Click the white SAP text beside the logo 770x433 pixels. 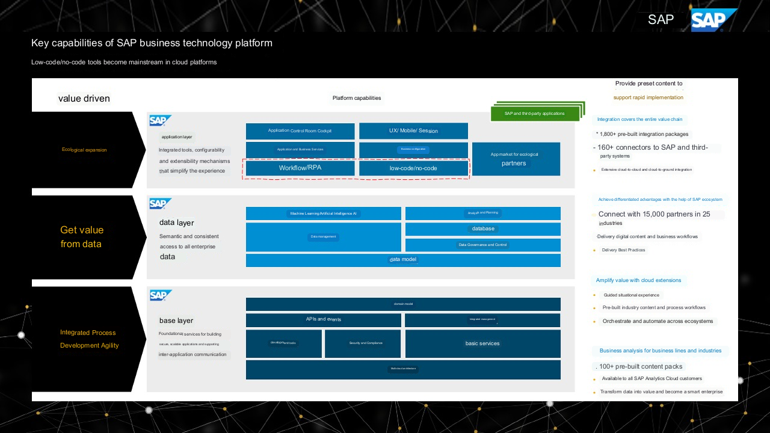click(x=661, y=20)
